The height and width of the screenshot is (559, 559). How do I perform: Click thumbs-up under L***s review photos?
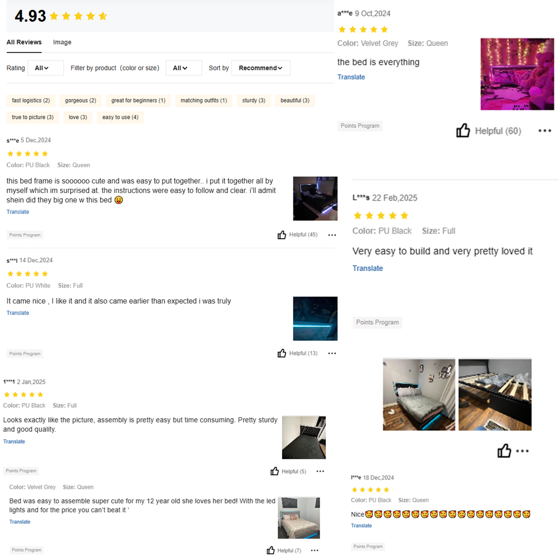[504, 451]
